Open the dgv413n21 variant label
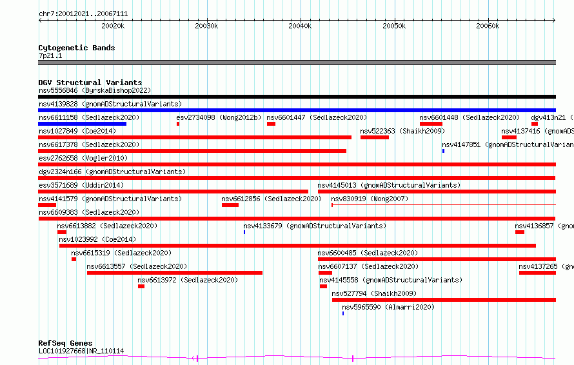 [553, 117]
